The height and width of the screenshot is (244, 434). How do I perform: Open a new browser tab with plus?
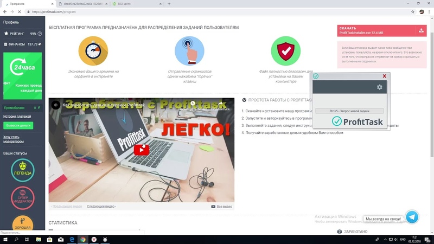pyautogui.click(x=169, y=4)
